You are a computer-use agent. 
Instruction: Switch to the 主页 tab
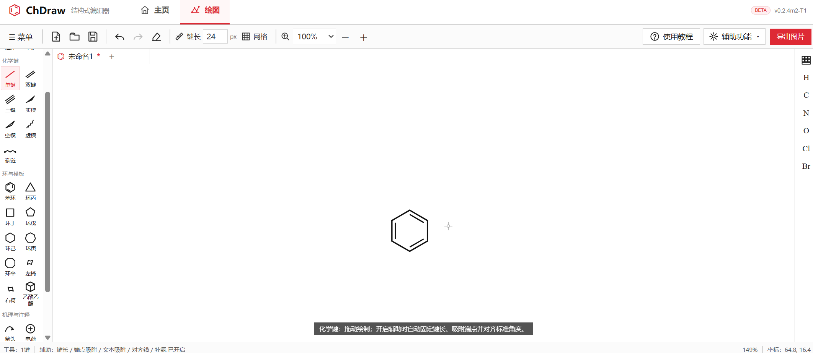tap(155, 10)
